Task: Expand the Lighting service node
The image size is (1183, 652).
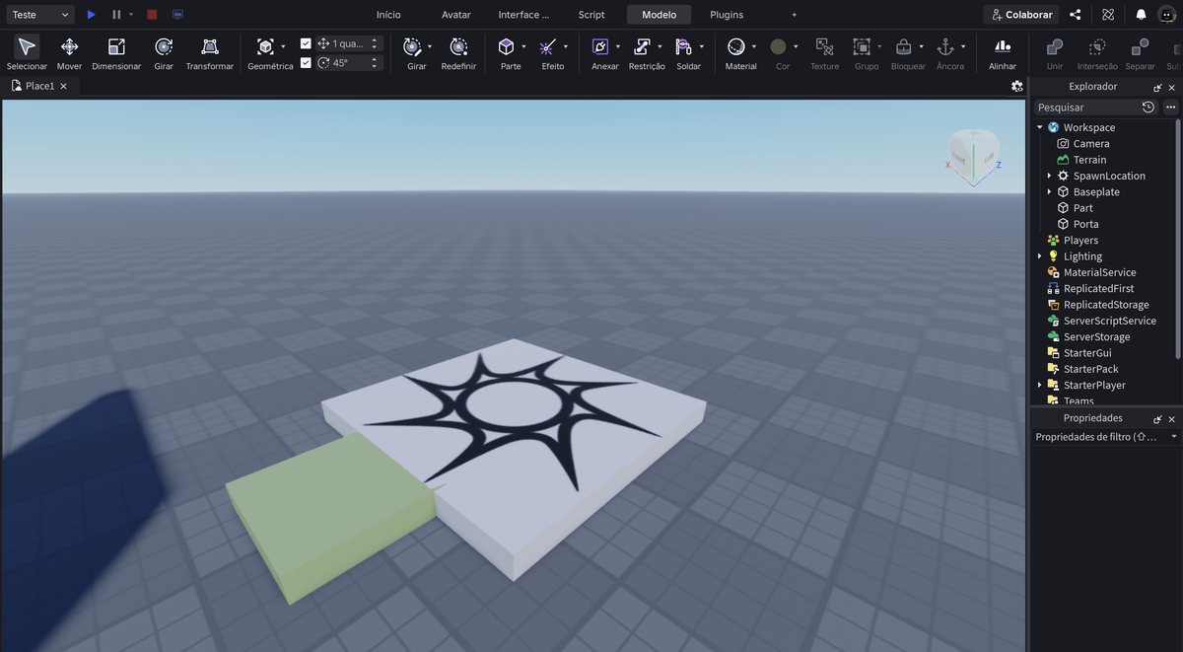Action: [x=1039, y=256]
